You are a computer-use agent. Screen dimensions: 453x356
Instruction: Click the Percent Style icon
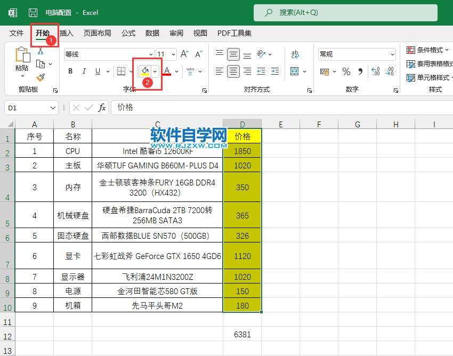[x=346, y=71]
